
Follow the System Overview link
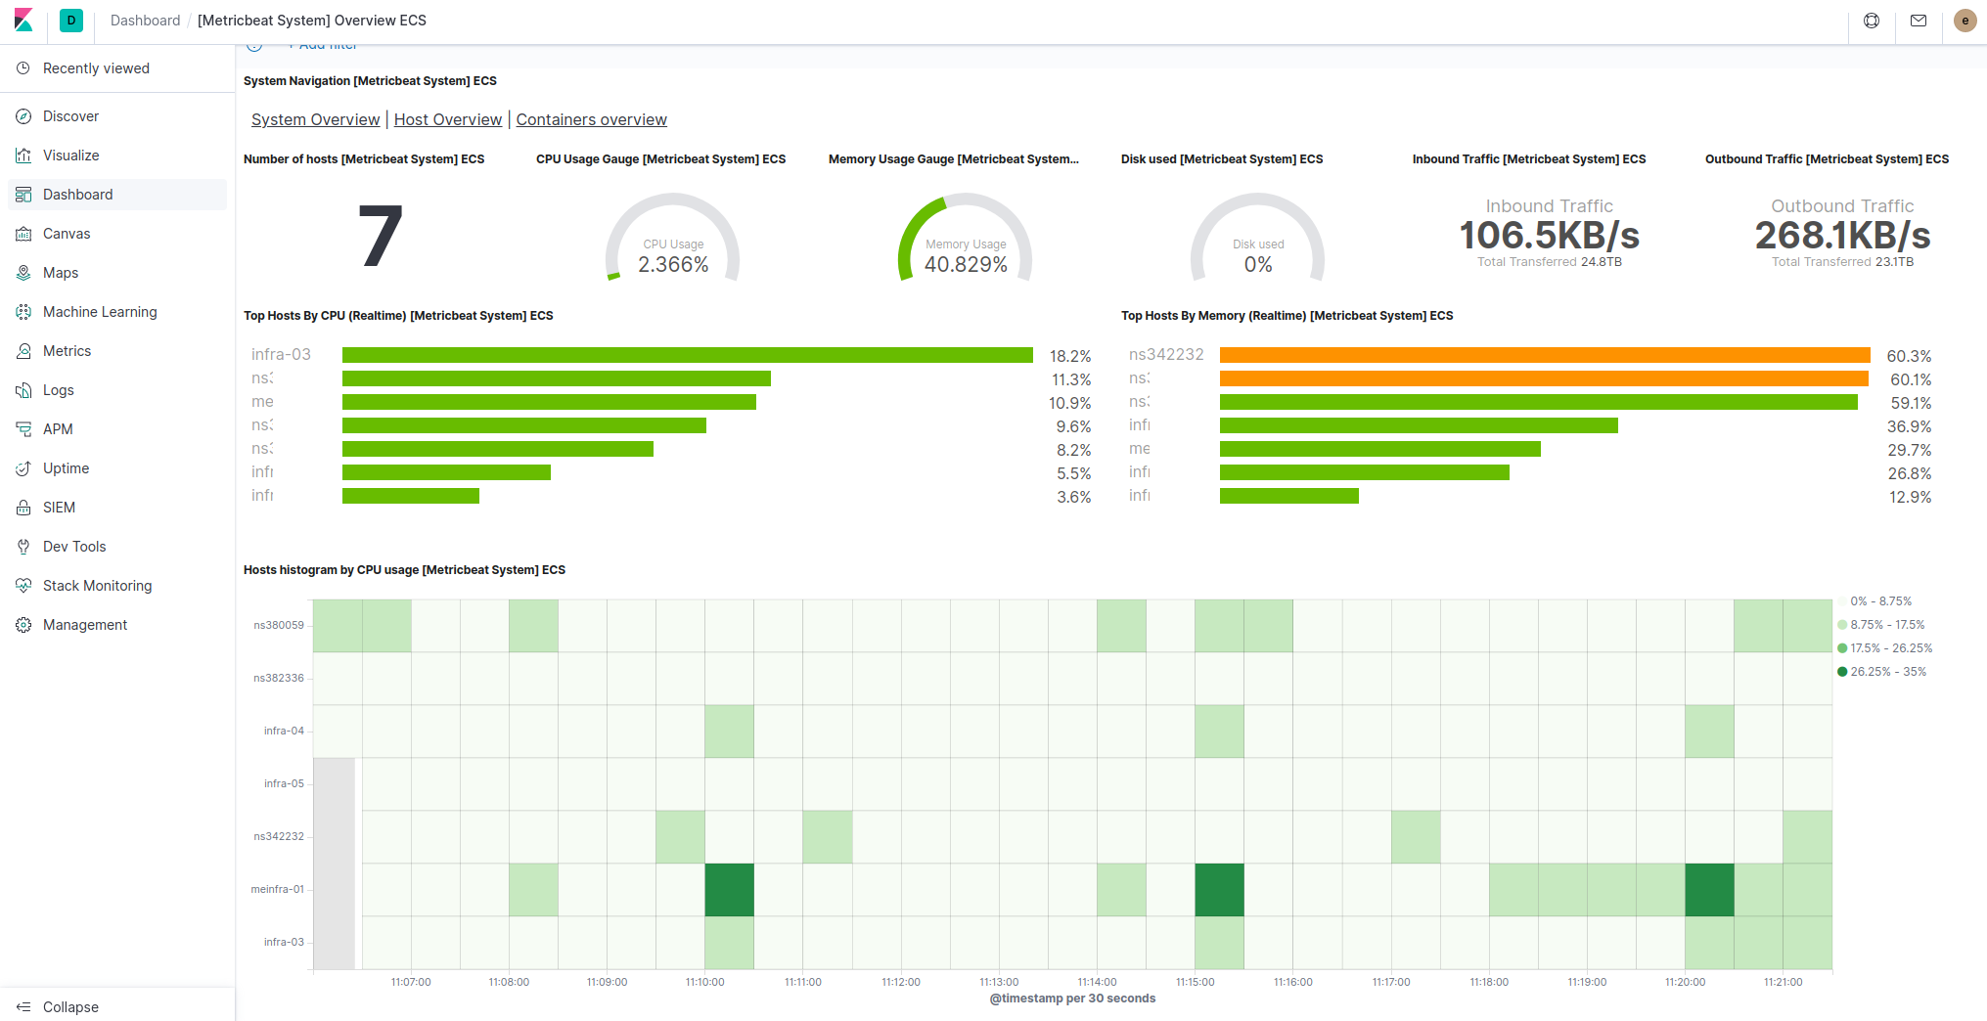point(315,119)
